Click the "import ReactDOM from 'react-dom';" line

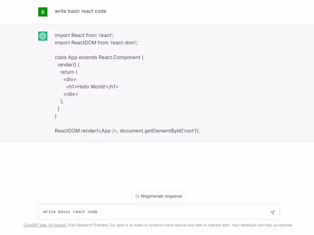pyautogui.click(x=96, y=42)
